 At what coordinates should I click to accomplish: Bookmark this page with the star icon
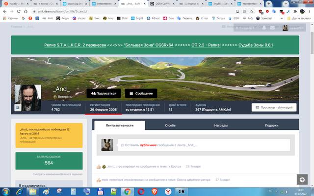[x=252, y=11]
